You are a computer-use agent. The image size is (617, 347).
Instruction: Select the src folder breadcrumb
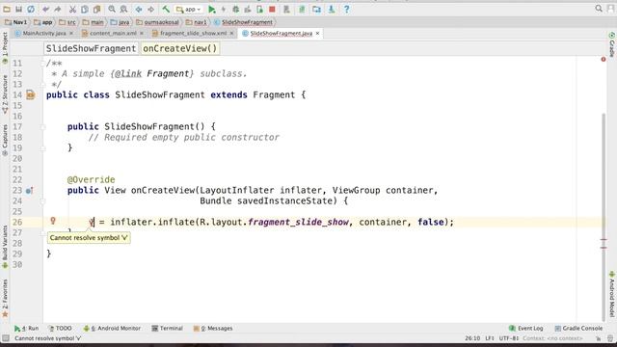pyautogui.click(x=67, y=22)
